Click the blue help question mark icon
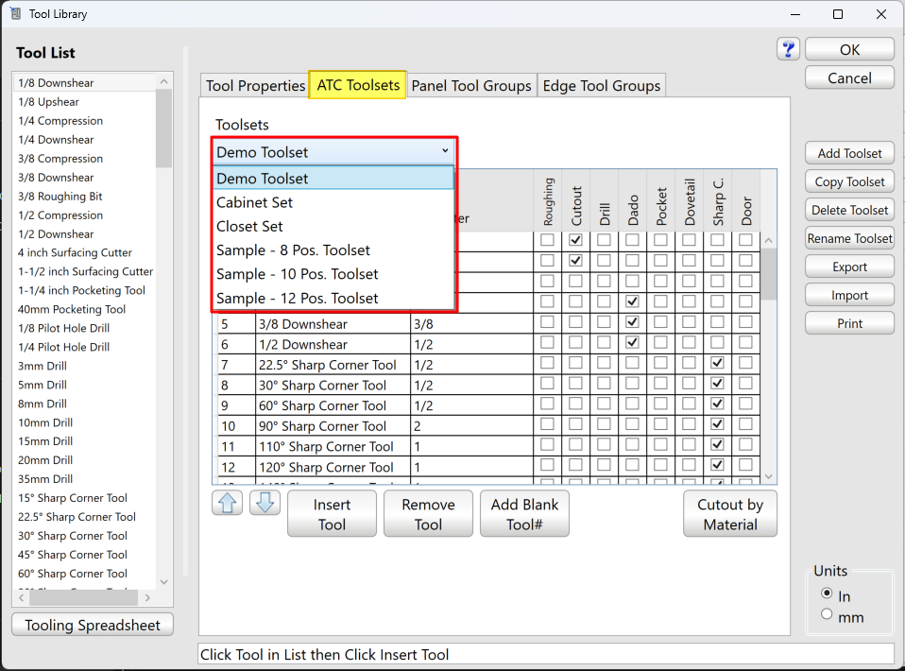905x671 pixels. [789, 49]
